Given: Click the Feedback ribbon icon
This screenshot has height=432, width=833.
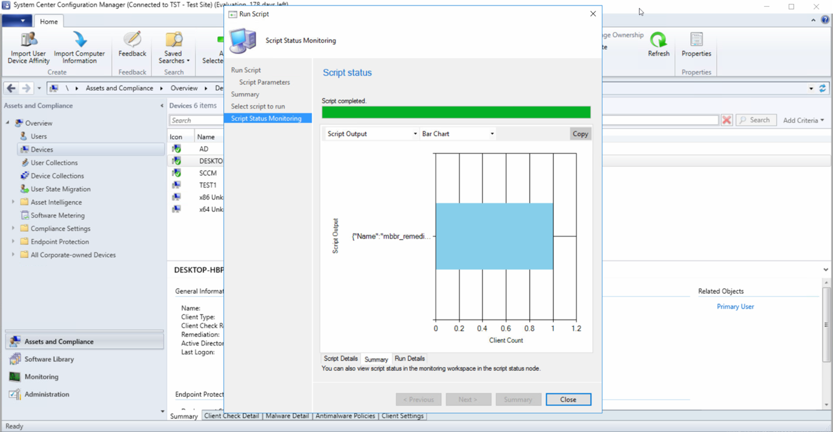Looking at the screenshot, I should [132, 40].
